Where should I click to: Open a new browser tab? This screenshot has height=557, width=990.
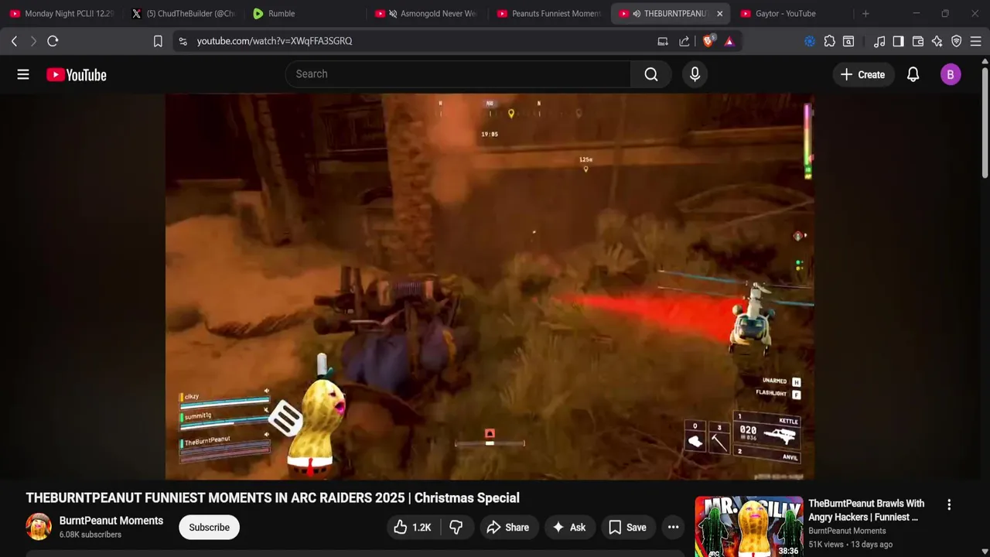(x=865, y=13)
